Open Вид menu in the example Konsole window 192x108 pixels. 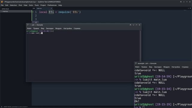[x=151, y=67]
